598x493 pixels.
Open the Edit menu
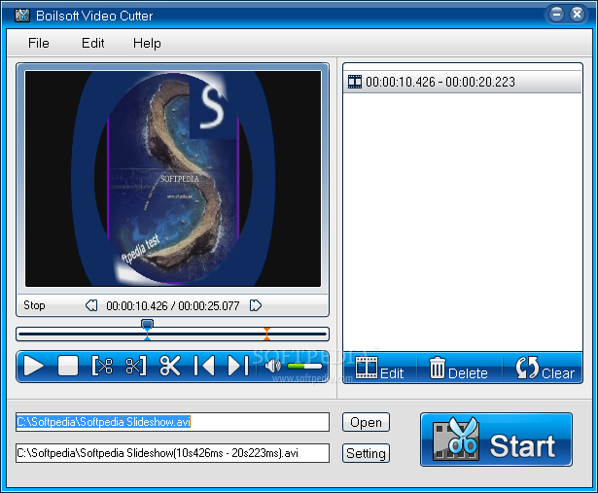(93, 43)
